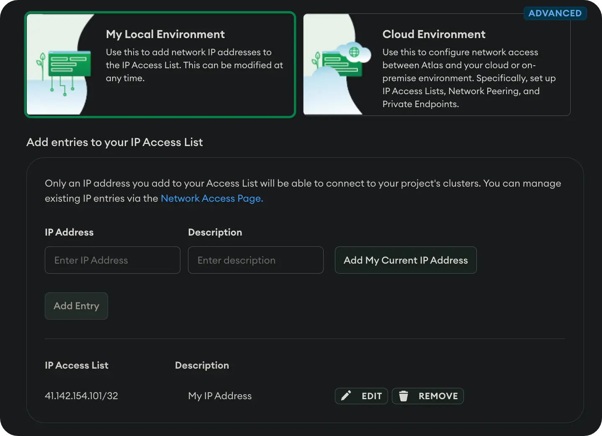The image size is (602, 436).
Task: Click the Description header in the access list
Action: pos(202,365)
